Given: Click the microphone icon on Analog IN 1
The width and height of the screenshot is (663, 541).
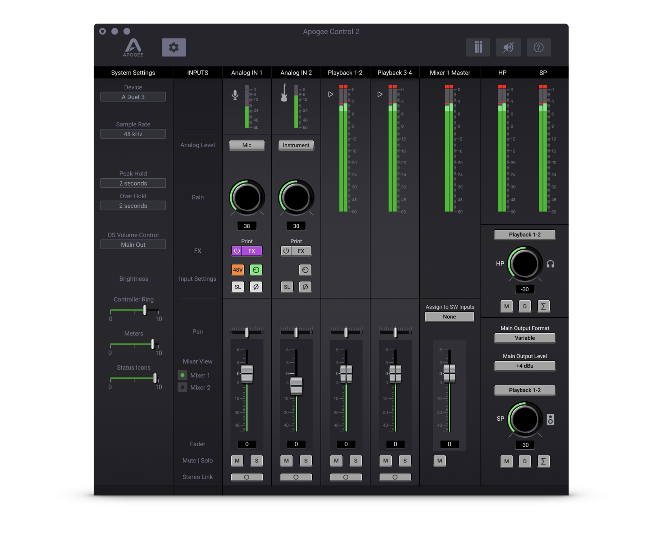Looking at the screenshot, I should point(235,95).
